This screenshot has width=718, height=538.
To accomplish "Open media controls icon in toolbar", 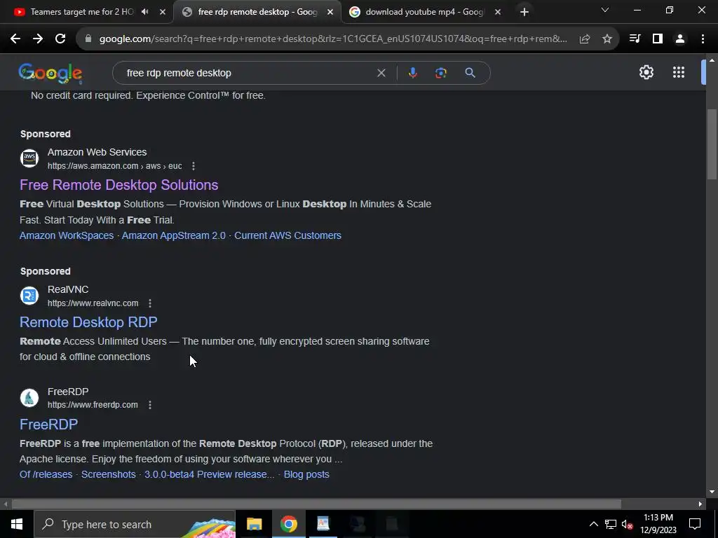I will tap(635, 39).
